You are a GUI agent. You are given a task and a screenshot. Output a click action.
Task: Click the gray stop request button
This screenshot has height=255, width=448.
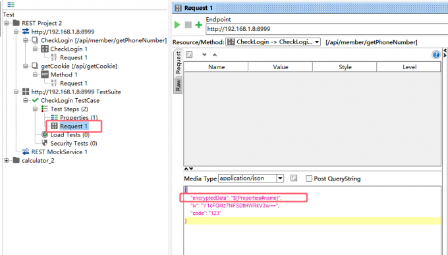188,25
